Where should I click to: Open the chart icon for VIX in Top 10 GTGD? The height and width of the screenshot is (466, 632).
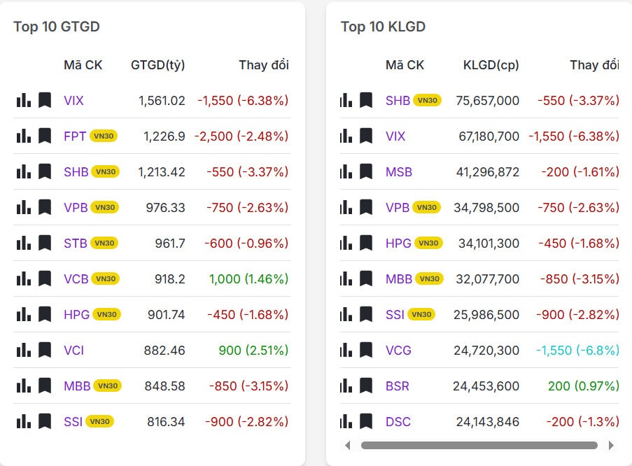(24, 100)
